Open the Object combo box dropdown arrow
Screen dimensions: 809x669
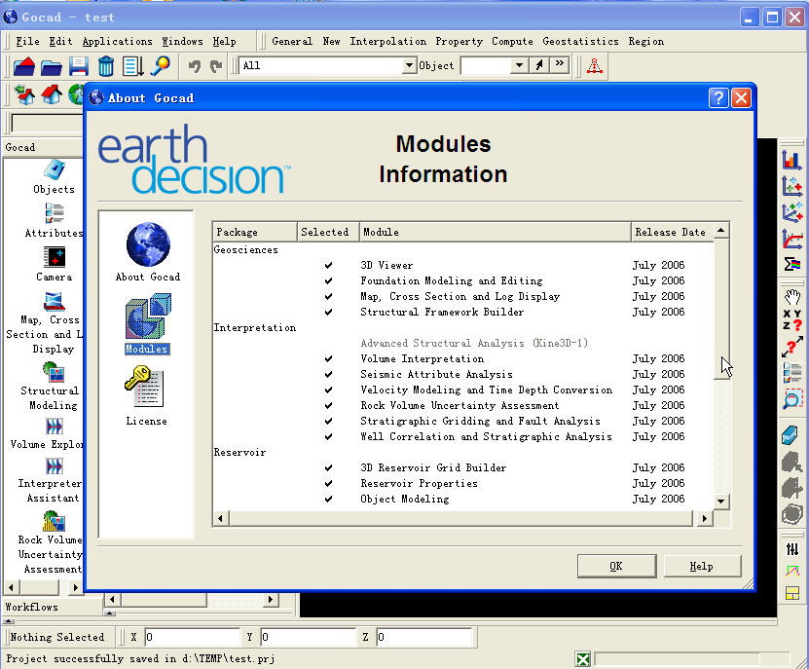coord(520,65)
